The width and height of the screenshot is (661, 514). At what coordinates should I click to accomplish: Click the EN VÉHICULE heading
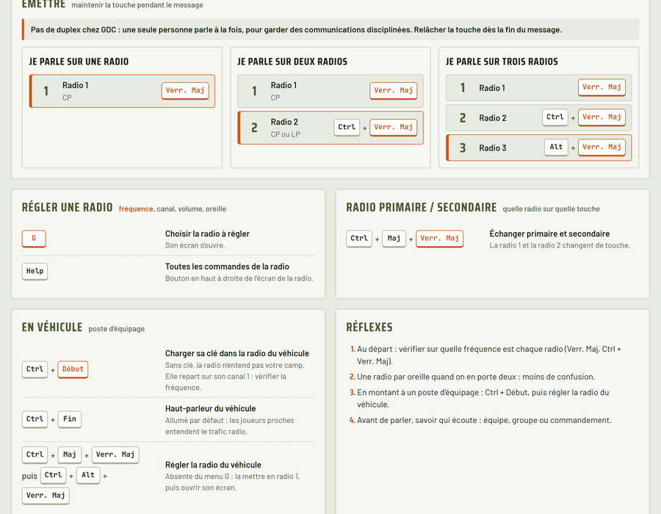(x=52, y=327)
